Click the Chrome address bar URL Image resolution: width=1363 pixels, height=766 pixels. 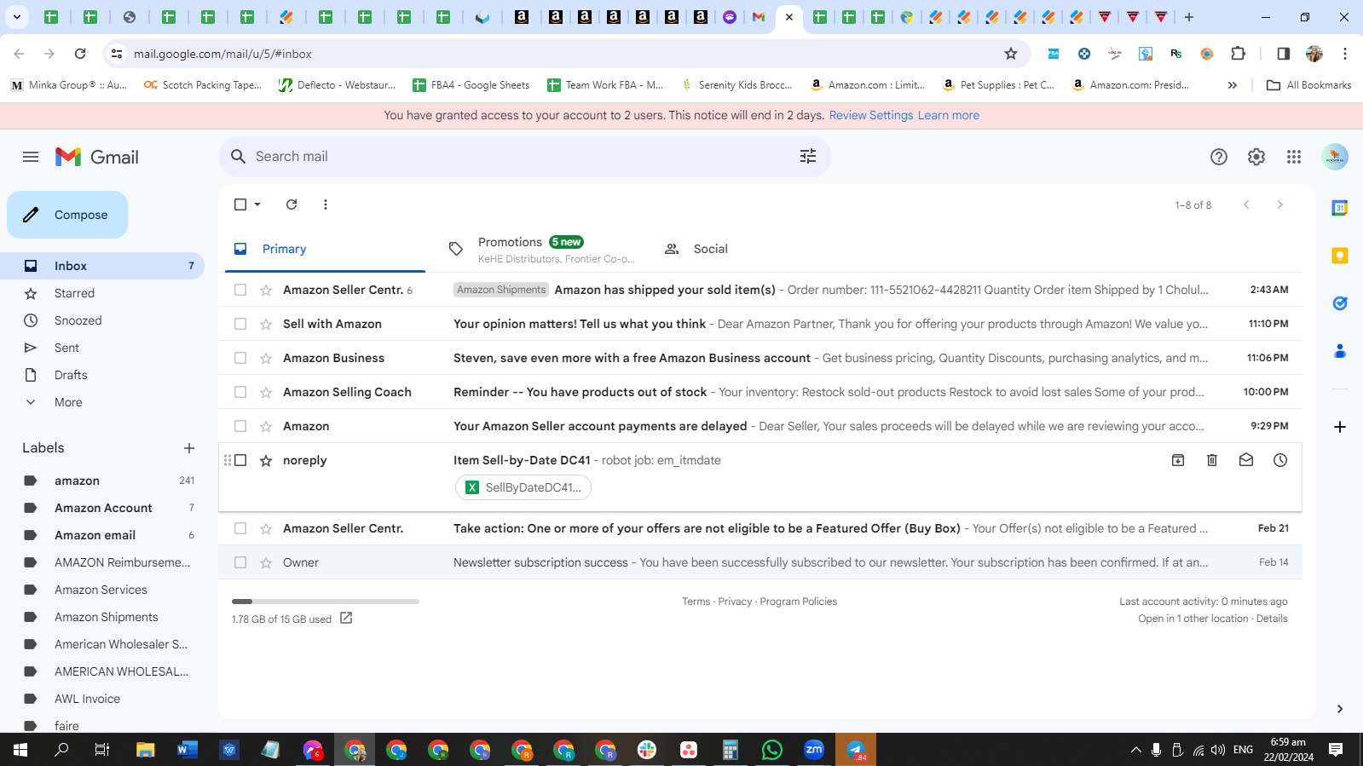pyautogui.click(x=222, y=54)
